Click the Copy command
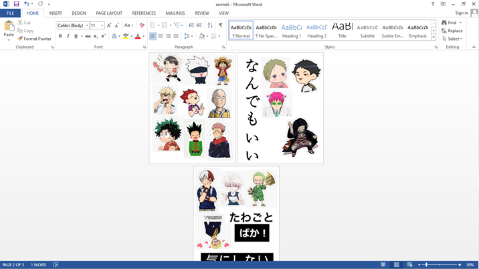The height and width of the screenshot is (269, 479). 25,31
